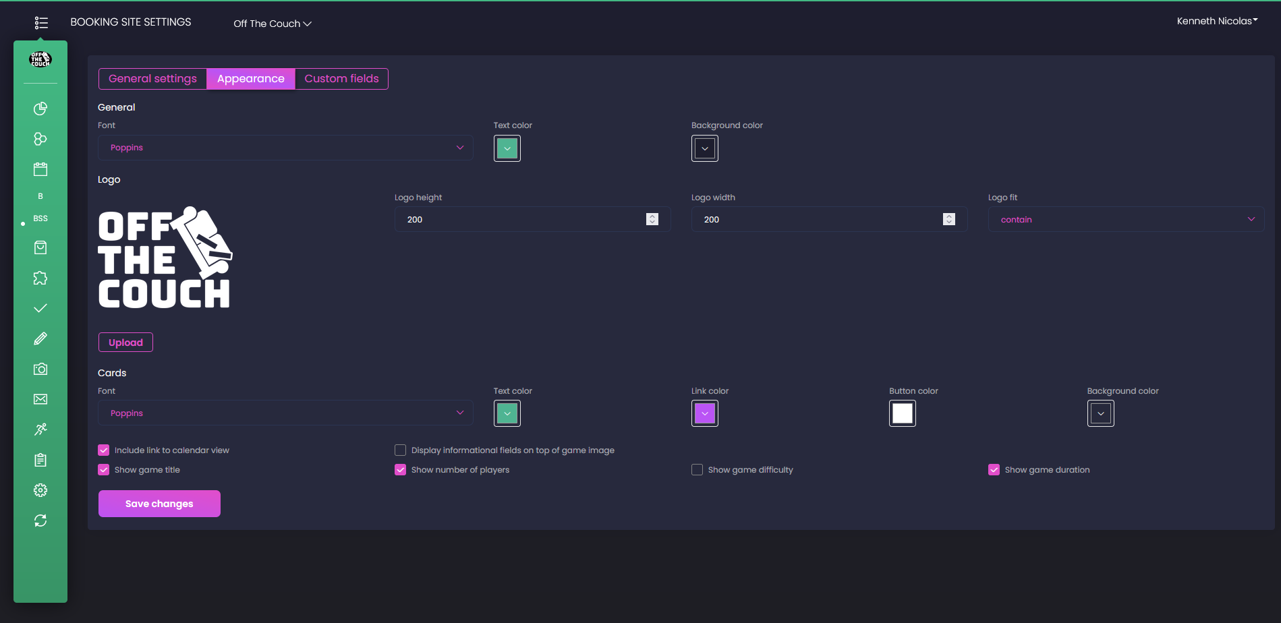Switch to General settings tab
The width and height of the screenshot is (1281, 623).
tap(152, 79)
